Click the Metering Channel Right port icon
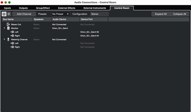 point(12,47)
